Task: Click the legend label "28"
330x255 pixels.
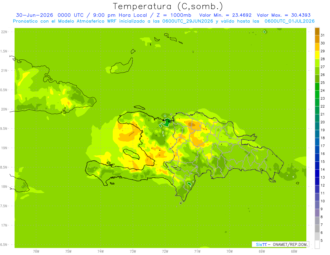Action: coord(323,59)
